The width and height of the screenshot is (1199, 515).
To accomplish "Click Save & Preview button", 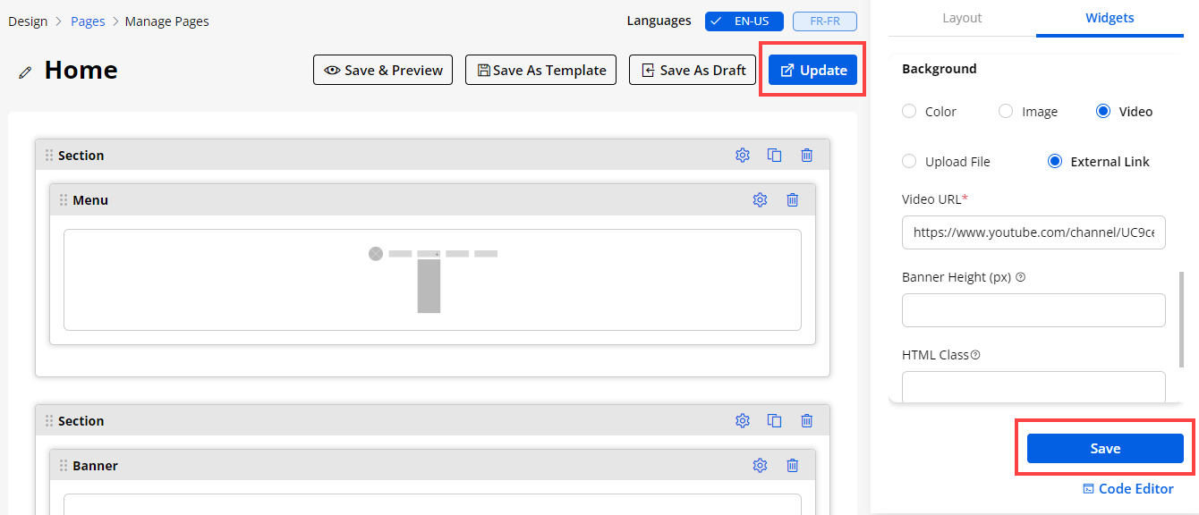I will pos(383,71).
